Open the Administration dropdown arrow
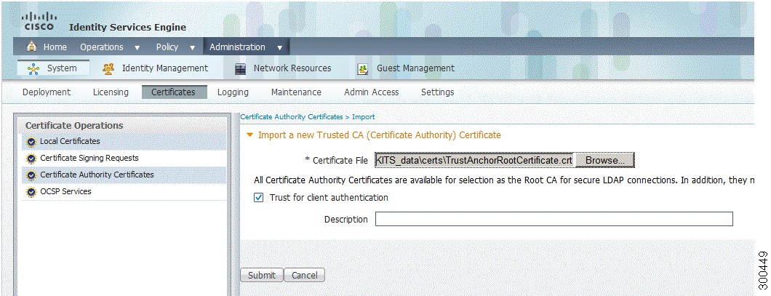771x296 pixels. (279, 48)
